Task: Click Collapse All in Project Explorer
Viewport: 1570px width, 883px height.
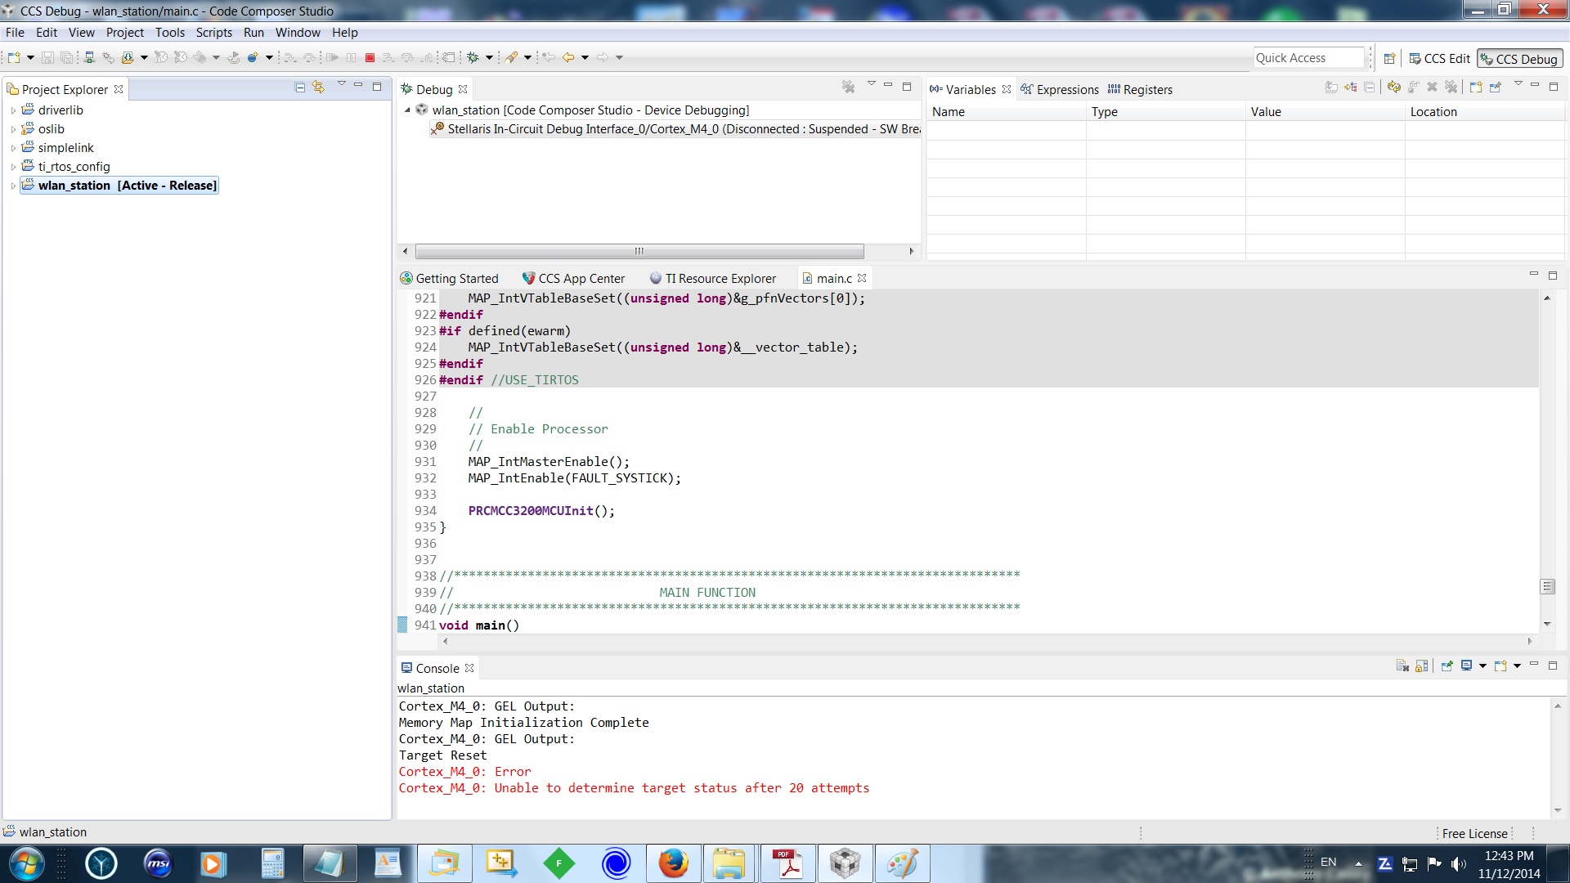Action: click(x=299, y=87)
